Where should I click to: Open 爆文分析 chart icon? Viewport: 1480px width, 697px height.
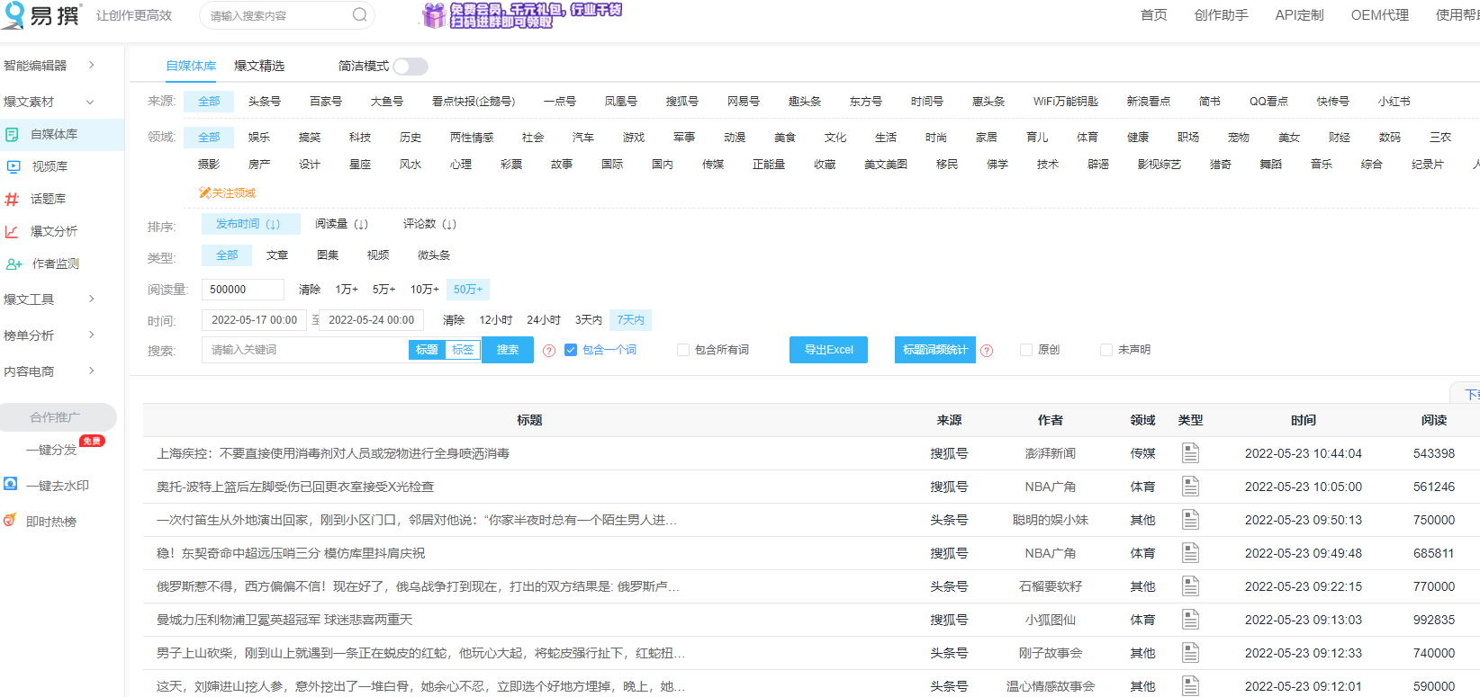[x=12, y=231]
